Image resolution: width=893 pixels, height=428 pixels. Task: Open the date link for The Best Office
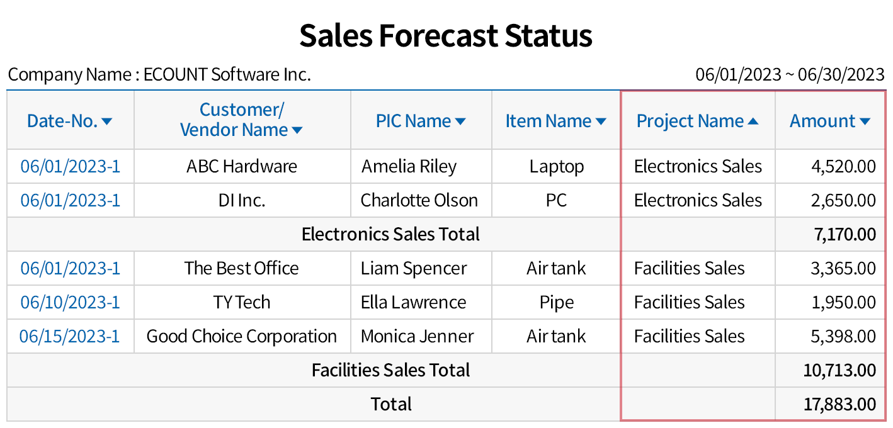(x=70, y=269)
